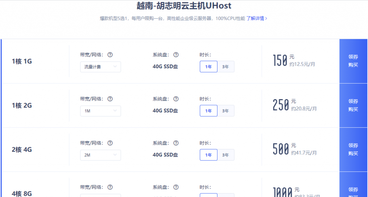This screenshot has width=368, height=197.
Task: Click 约20.8元/月 monthly price text
Action: tap(304, 109)
